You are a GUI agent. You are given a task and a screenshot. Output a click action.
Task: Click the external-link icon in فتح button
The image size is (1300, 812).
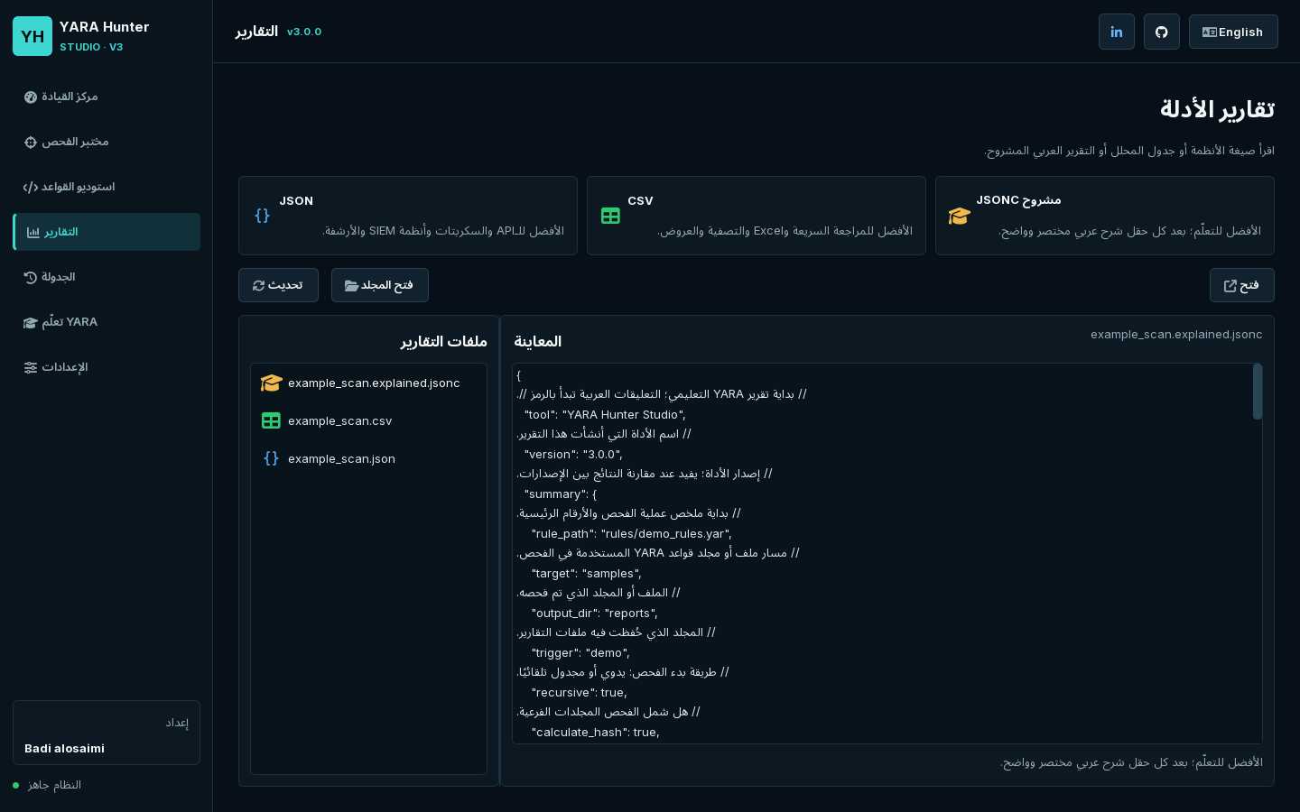pyautogui.click(x=1230, y=286)
